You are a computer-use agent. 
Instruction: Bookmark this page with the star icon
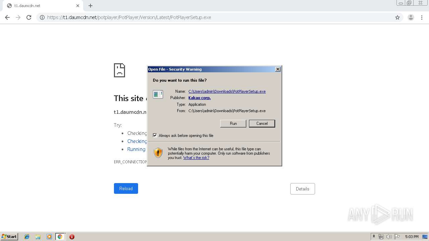(397, 17)
